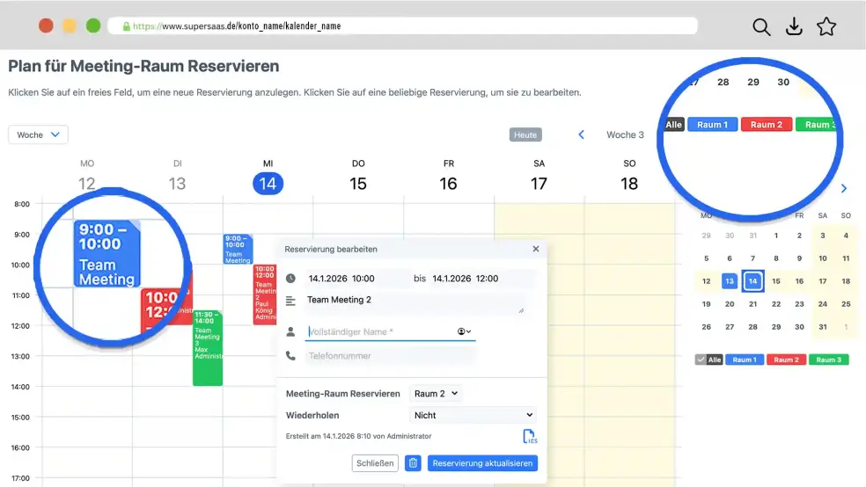Viewport: 866px width, 487px height.
Task: Select date 6 in mini calendar
Action: click(730, 258)
